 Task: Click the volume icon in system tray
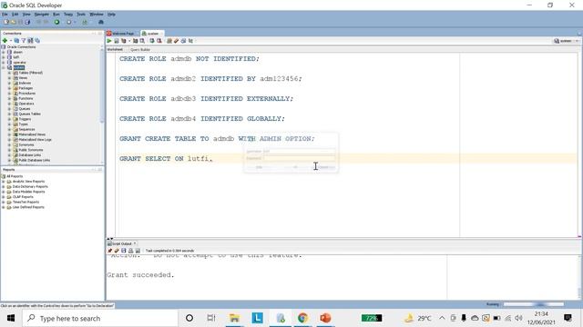point(519,318)
